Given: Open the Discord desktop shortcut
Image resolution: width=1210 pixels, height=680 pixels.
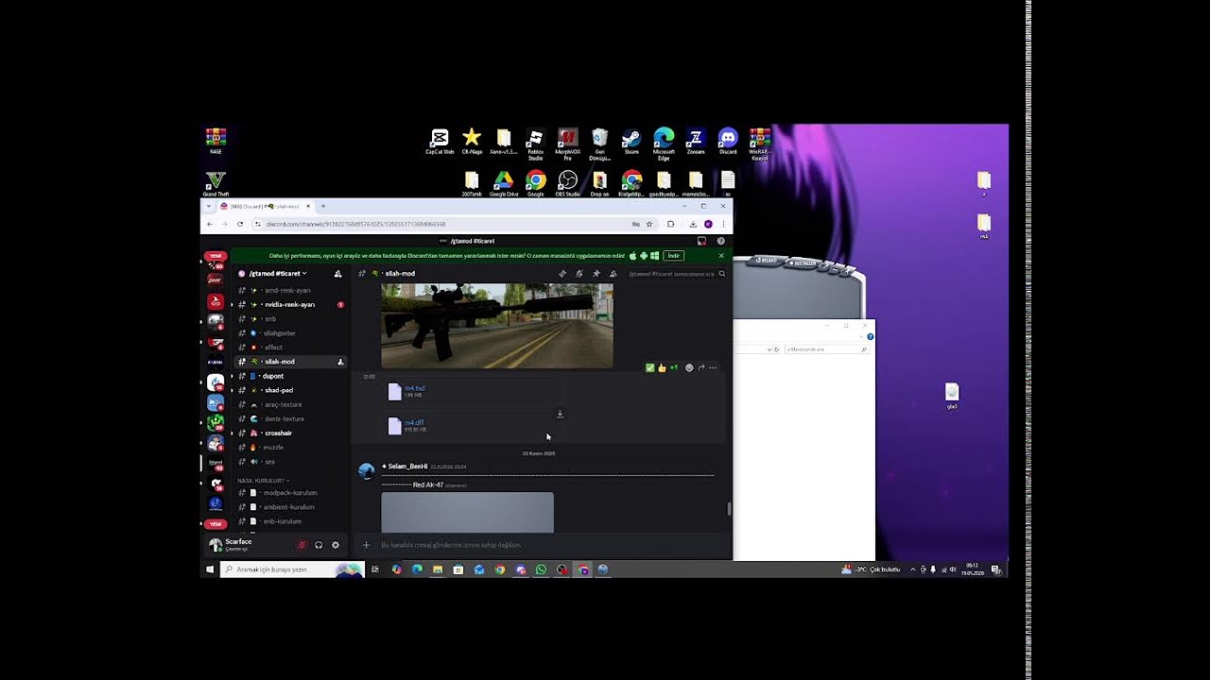Looking at the screenshot, I should click(x=728, y=142).
